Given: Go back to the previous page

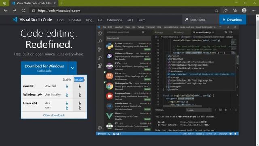Looking at the screenshot, I should click(x=6, y=11).
